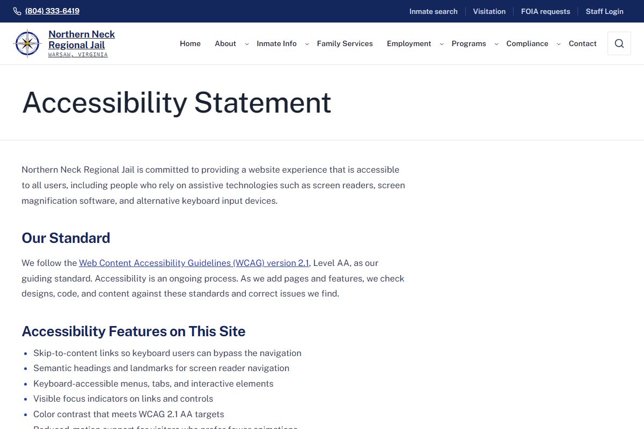Viewport: 644px width, 429px height.
Task: Open the Employment menu item
Action: coord(409,43)
